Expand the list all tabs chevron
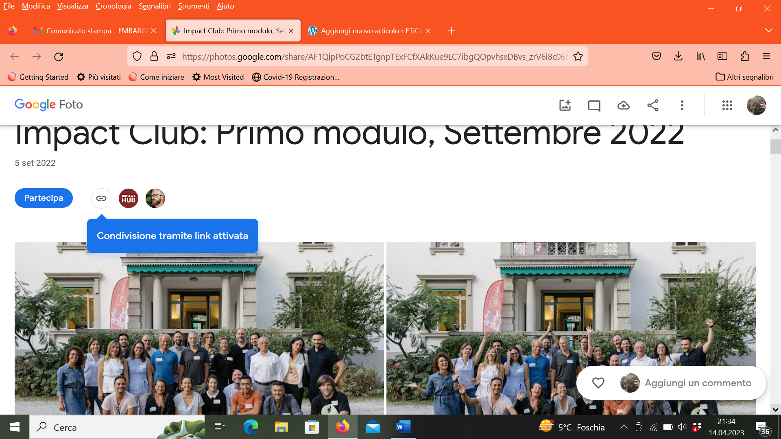The image size is (781, 439). pyautogui.click(x=768, y=30)
